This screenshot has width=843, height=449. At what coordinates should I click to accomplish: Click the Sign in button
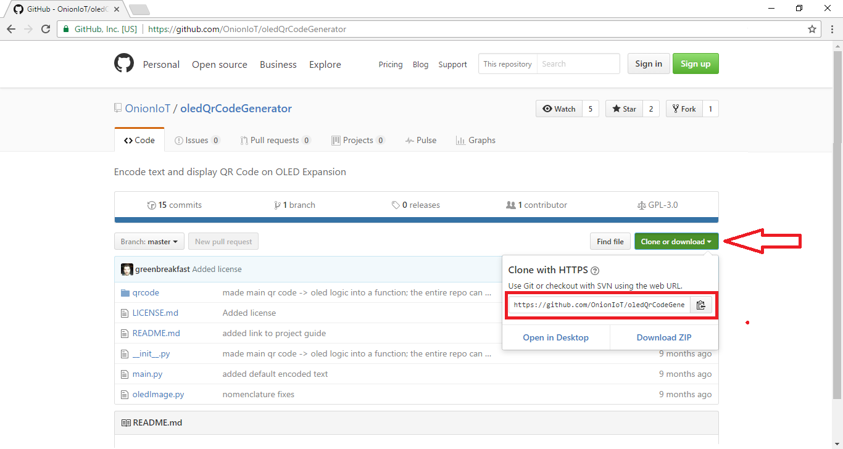pyautogui.click(x=649, y=64)
